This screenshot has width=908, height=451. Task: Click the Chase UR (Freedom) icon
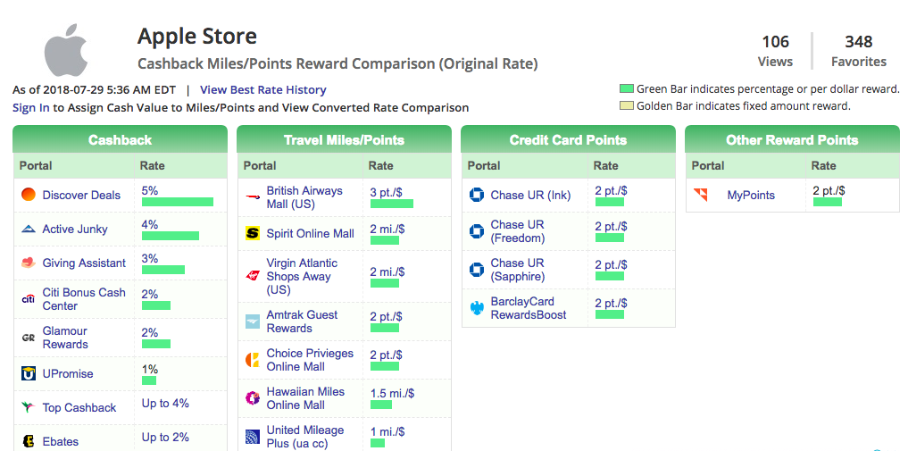point(476,231)
